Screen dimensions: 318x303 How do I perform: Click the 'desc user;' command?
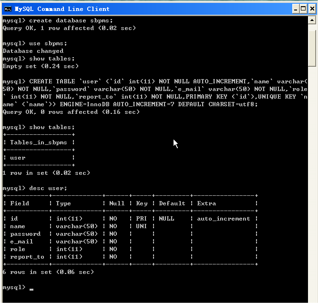pos(48,188)
